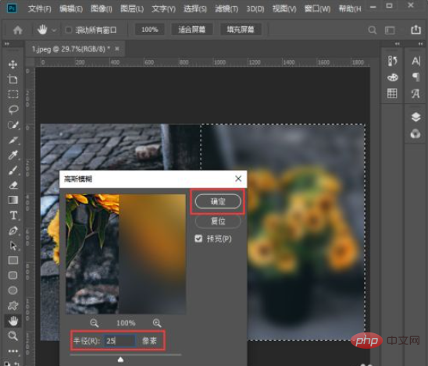This screenshot has width=428, height=366.
Task: Toggle the 预览(P) checkbox
Action: pyautogui.click(x=198, y=239)
